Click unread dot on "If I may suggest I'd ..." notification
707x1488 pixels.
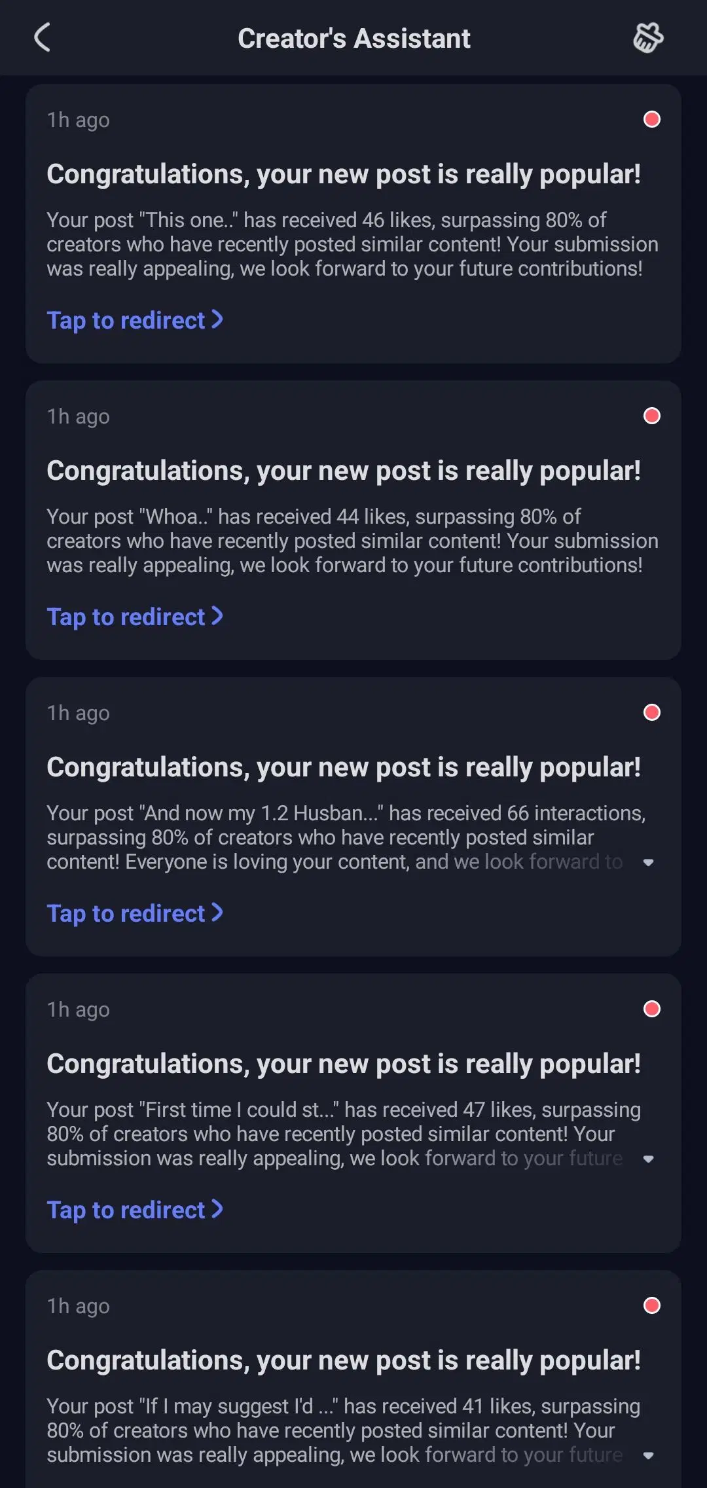click(652, 1305)
